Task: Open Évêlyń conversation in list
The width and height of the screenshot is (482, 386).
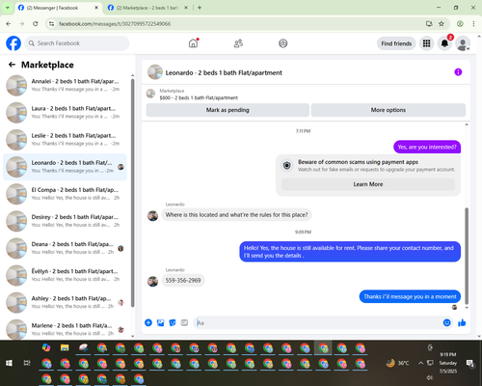Action: tap(65, 275)
